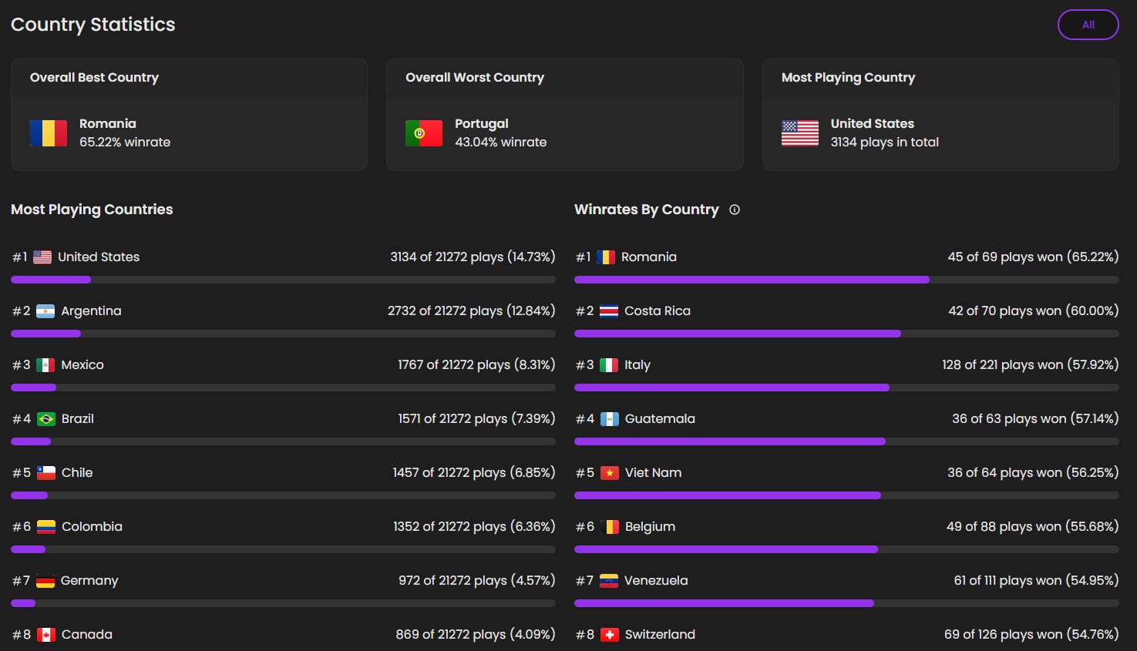Click Colombia's plays count text
Image resolution: width=1137 pixels, height=651 pixels.
pyautogui.click(x=473, y=527)
